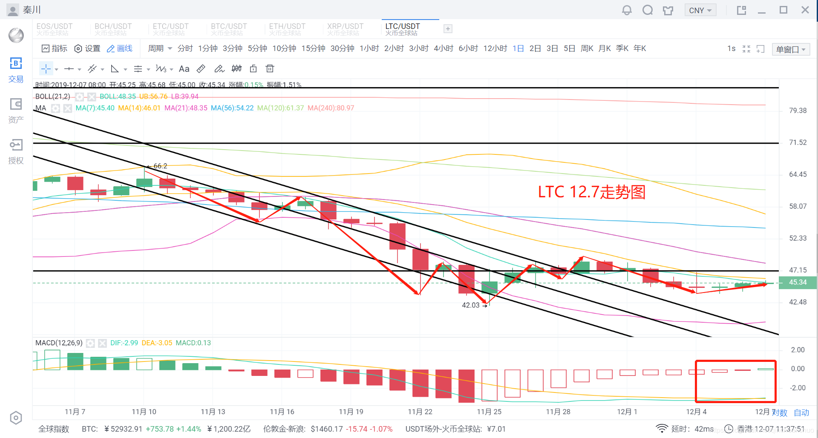Open the 交易 trading sidebar icon
The image size is (818, 438).
[x=16, y=70]
